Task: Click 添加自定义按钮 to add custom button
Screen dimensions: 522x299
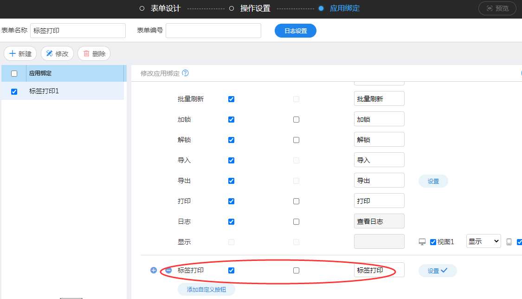Action: (x=206, y=289)
